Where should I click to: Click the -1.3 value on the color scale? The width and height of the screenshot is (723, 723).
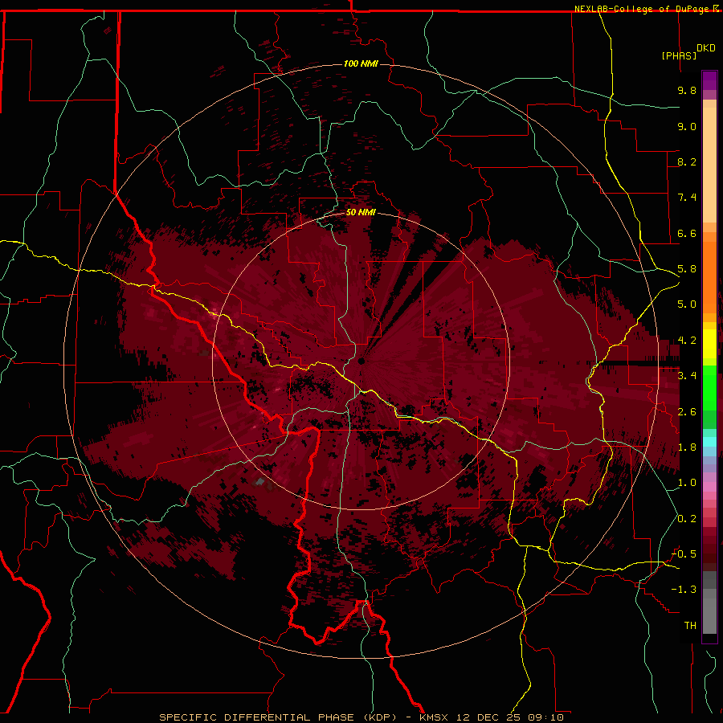click(x=684, y=590)
